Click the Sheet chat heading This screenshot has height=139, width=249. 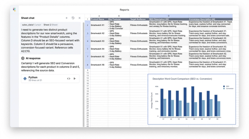coord(28,18)
